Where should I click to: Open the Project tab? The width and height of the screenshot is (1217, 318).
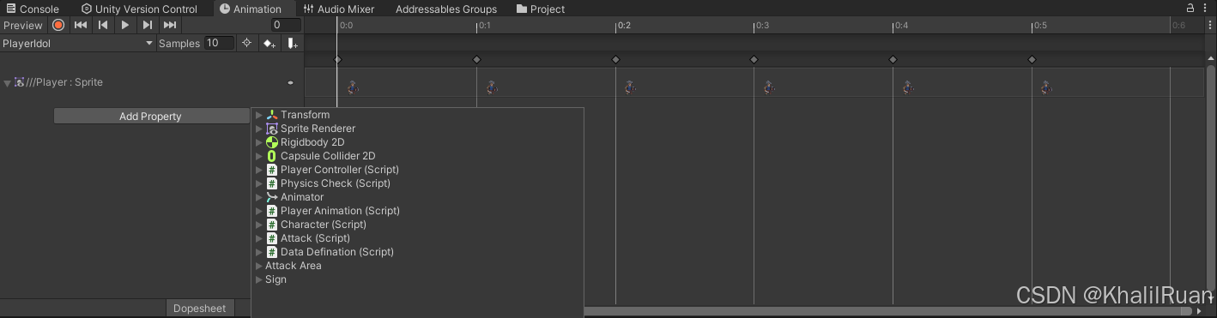point(541,9)
